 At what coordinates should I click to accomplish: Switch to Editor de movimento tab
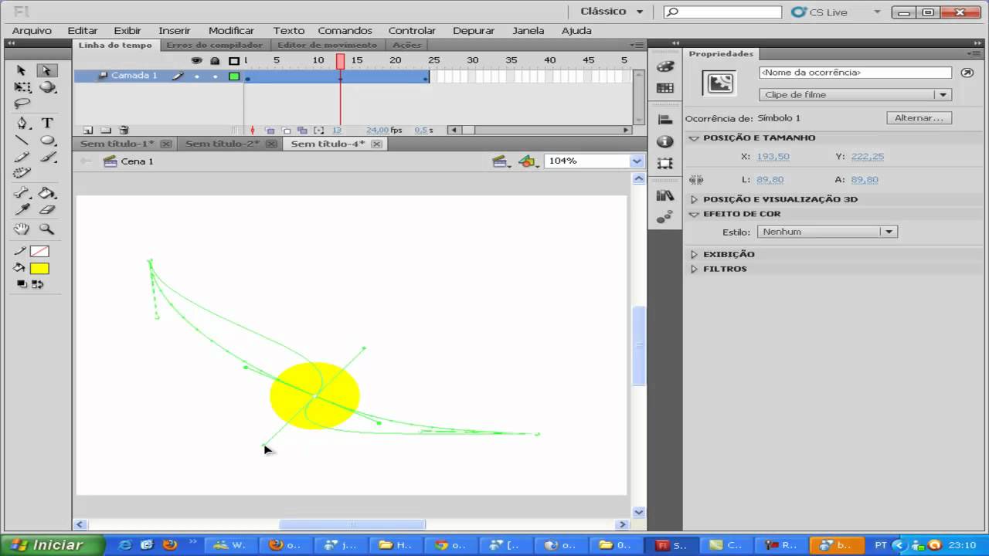pyautogui.click(x=327, y=45)
